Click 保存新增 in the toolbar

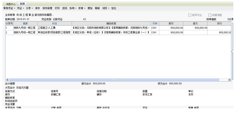click(x=47, y=8)
